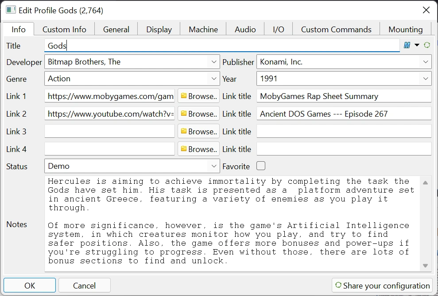The height and width of the screenshot is (296, 438).
Task: Click Share your configuration button
Action: 382,285
